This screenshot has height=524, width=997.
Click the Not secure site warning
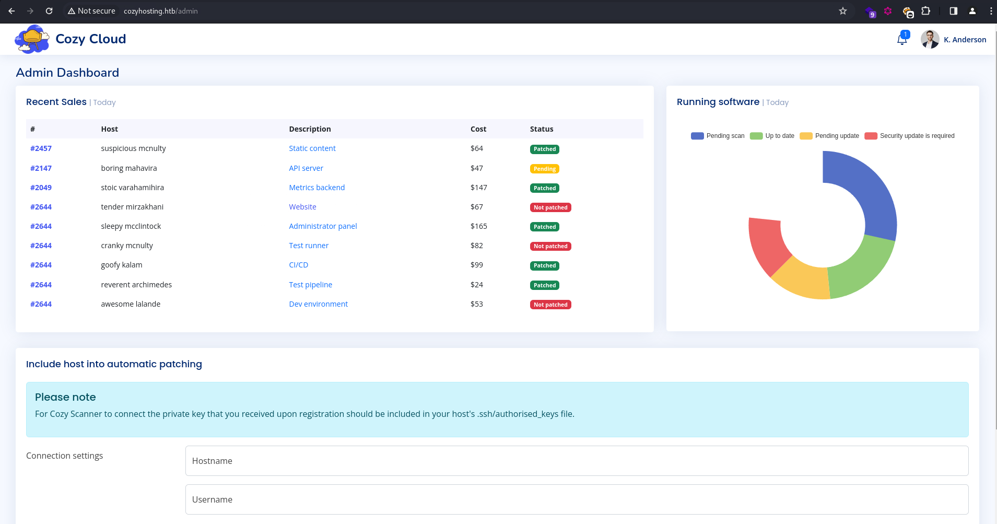pos(91,11)
